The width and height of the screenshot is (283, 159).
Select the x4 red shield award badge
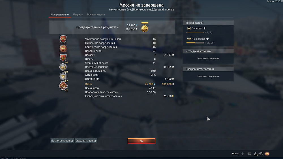coord(63,58)
